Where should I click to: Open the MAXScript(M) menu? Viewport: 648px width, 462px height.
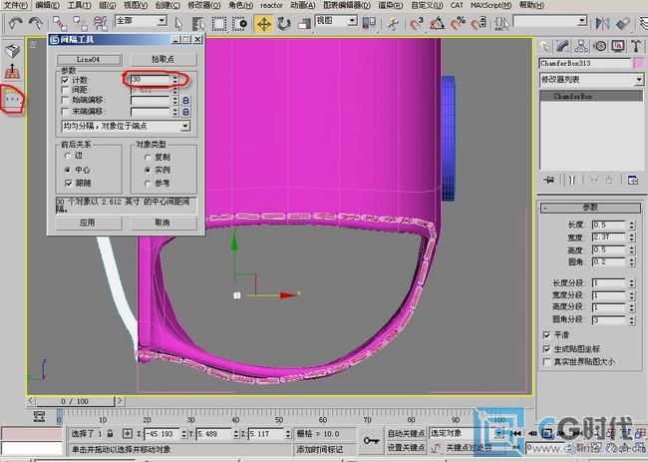click(x=490, y=5)
